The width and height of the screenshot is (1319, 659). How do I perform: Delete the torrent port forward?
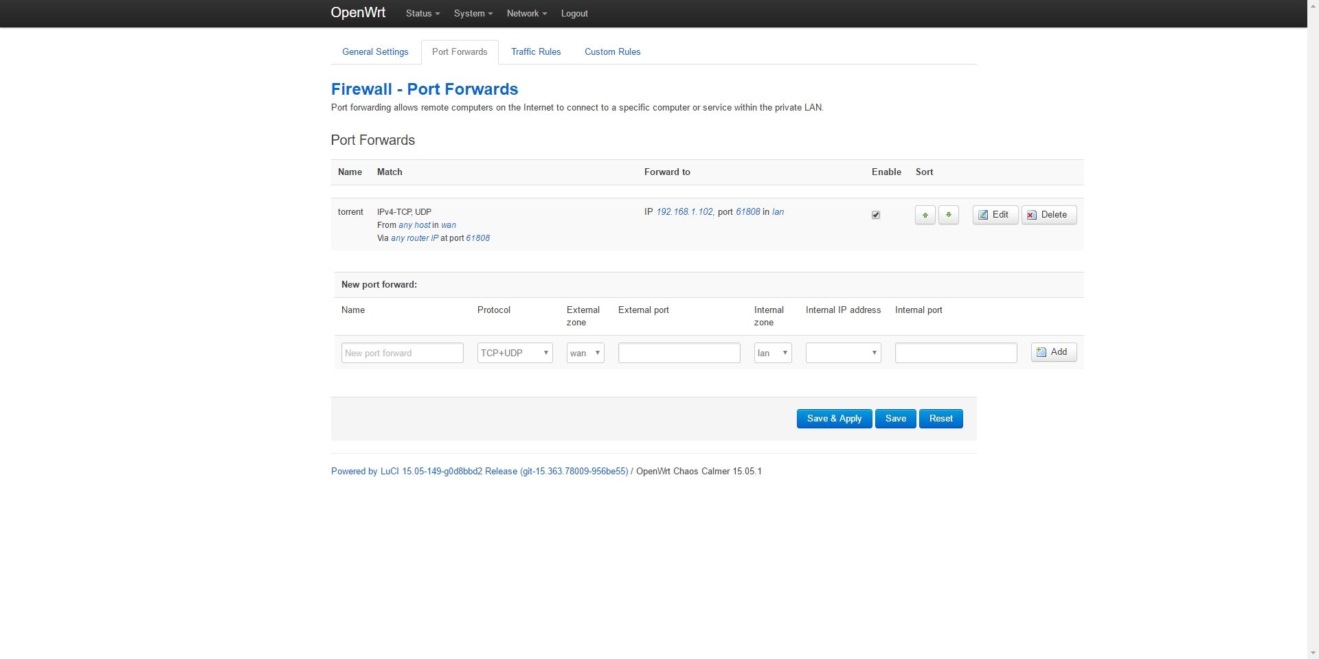point(1048,215)
